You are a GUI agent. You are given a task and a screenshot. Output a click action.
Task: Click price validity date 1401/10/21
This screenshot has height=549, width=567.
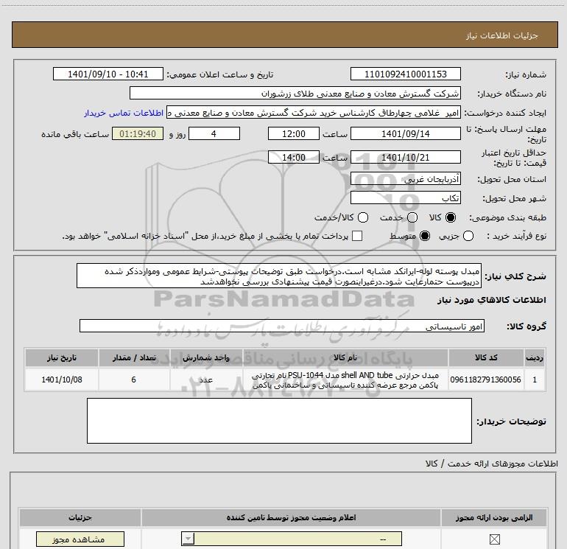pyautogui.click(x=405, y=157)
